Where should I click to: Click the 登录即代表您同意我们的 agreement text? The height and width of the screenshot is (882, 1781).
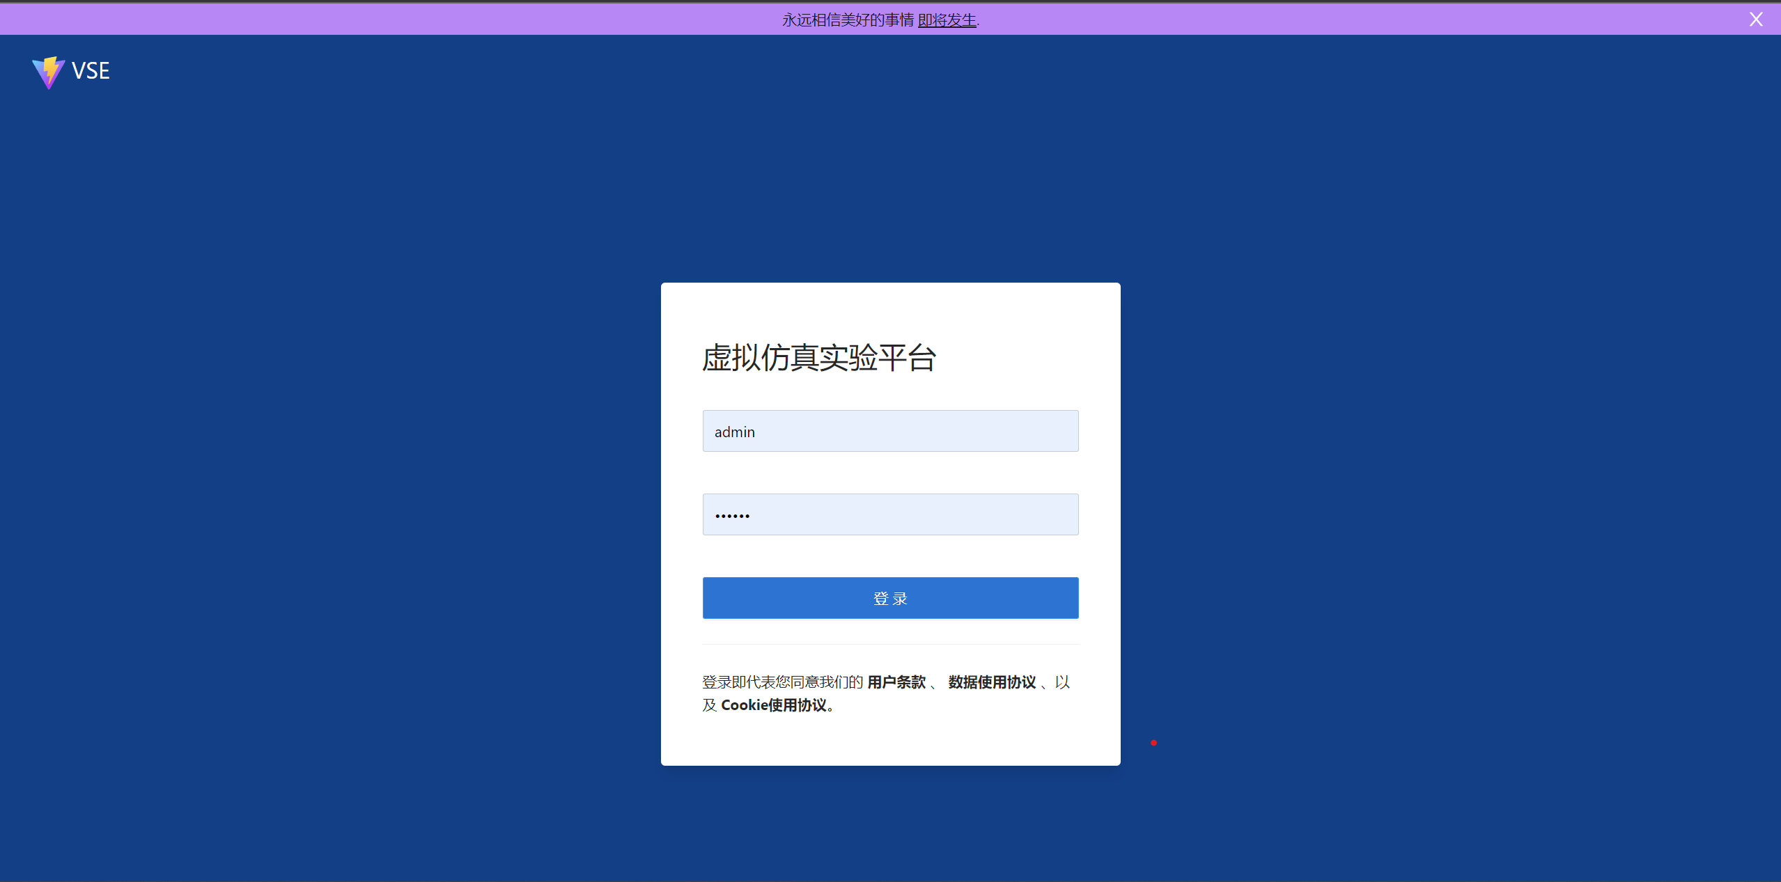click(782, 682)
